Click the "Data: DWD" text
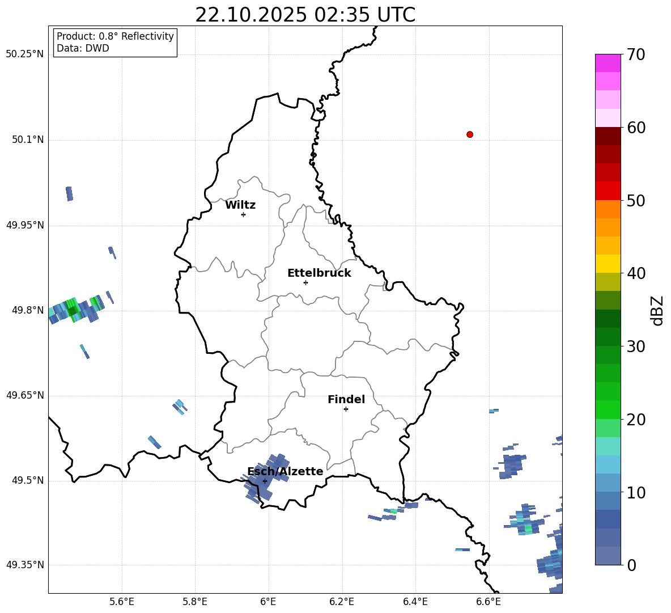 (x=83, y=48)
